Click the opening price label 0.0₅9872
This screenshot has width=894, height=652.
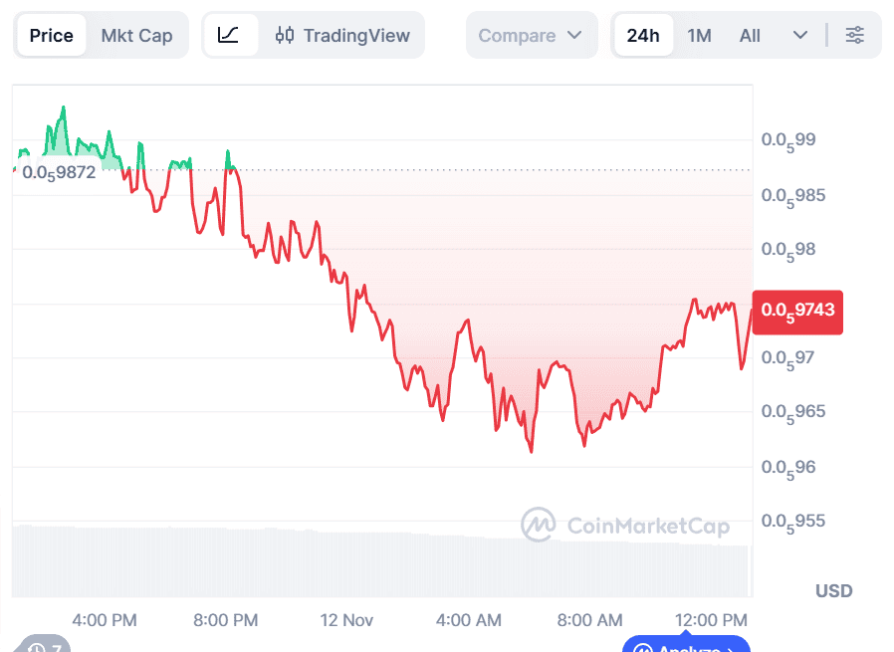(59, 172)
